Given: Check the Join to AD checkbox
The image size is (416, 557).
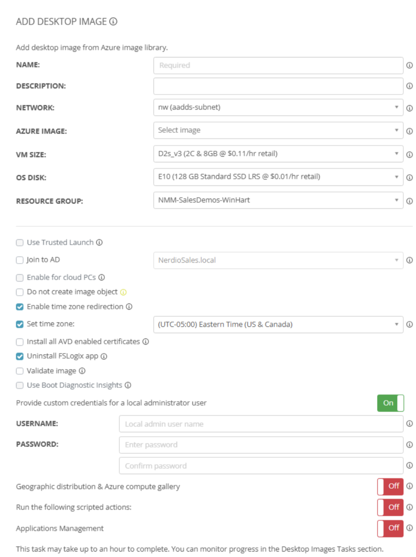Looking at the screenshot, I should (20, 260).
